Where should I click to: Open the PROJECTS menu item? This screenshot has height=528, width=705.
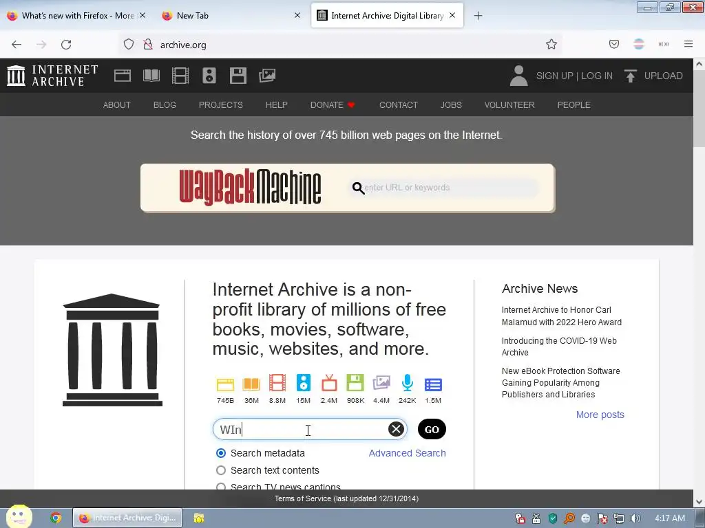221,104
